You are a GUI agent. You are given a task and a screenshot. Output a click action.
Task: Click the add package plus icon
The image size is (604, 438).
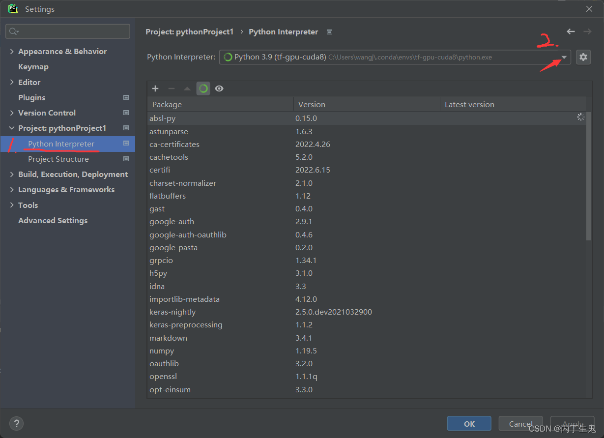pos(155,88)
